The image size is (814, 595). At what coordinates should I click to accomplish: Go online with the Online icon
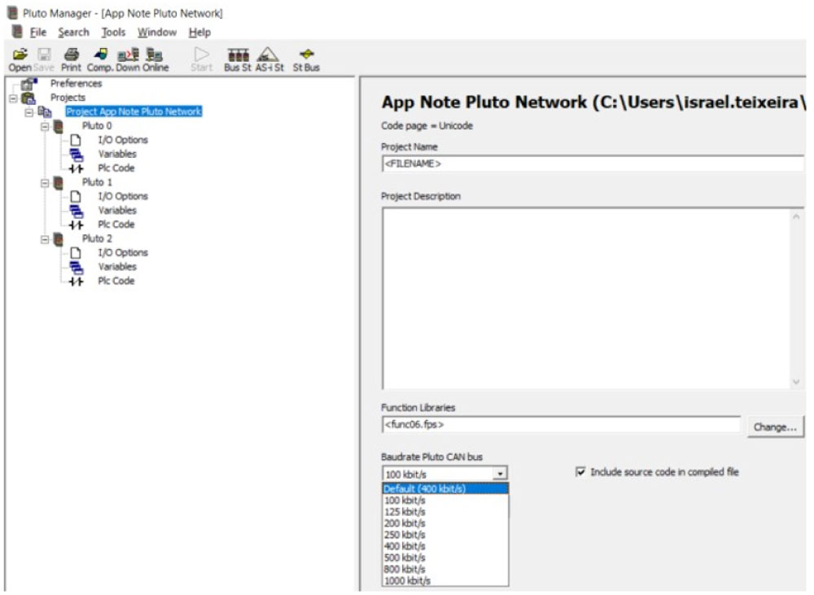pos(155,55)
